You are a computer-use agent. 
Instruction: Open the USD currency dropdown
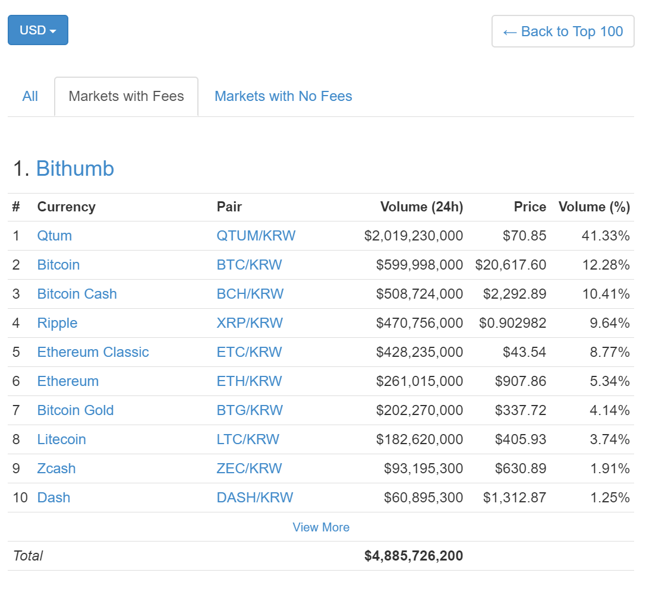(x=37, y=30)
